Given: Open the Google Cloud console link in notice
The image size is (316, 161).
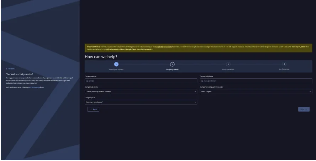Looking at the screenshot, I should [163, 46].
